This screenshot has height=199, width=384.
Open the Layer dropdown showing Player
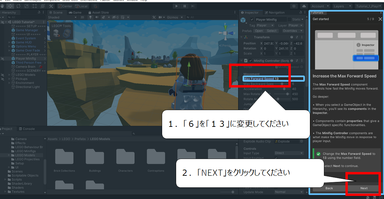coord(296,25)
